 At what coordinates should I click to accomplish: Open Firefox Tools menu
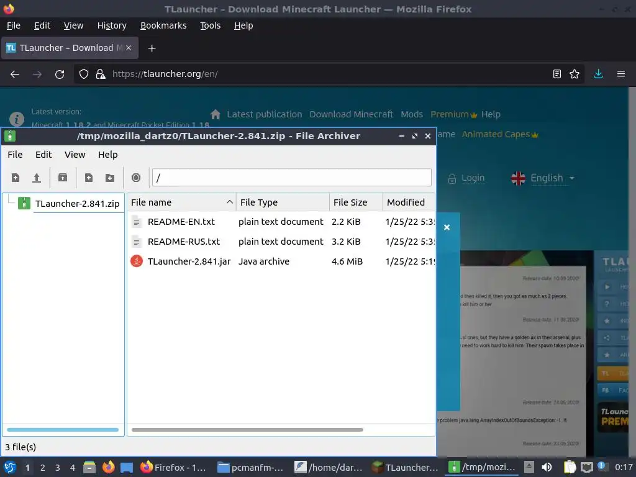click(210, 25)
